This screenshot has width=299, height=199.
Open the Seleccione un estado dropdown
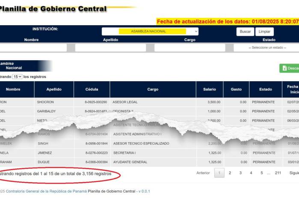(x=266, y=47)
